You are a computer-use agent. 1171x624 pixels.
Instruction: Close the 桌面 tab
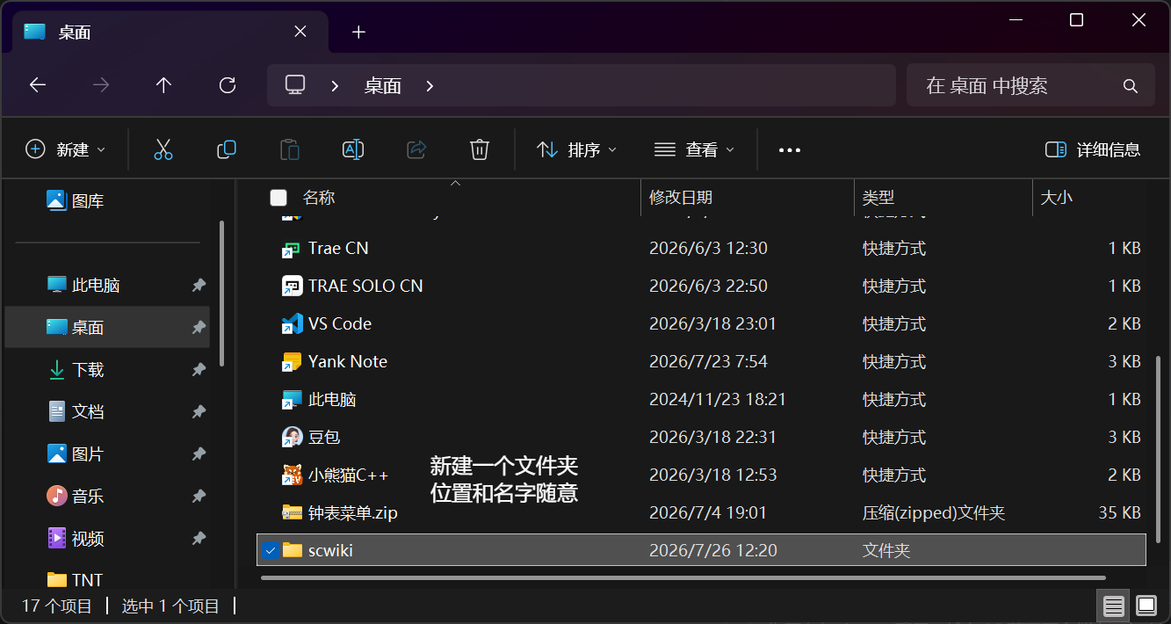click(x=300, y=32)
